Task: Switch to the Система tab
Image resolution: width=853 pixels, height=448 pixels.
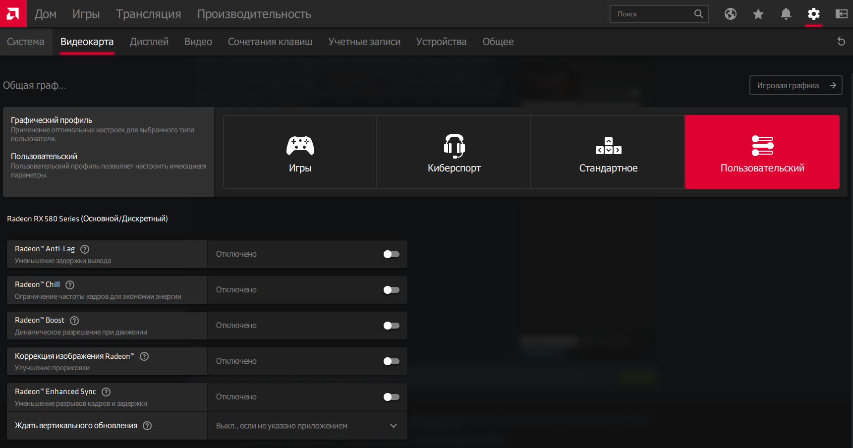Action: point(26,42)
